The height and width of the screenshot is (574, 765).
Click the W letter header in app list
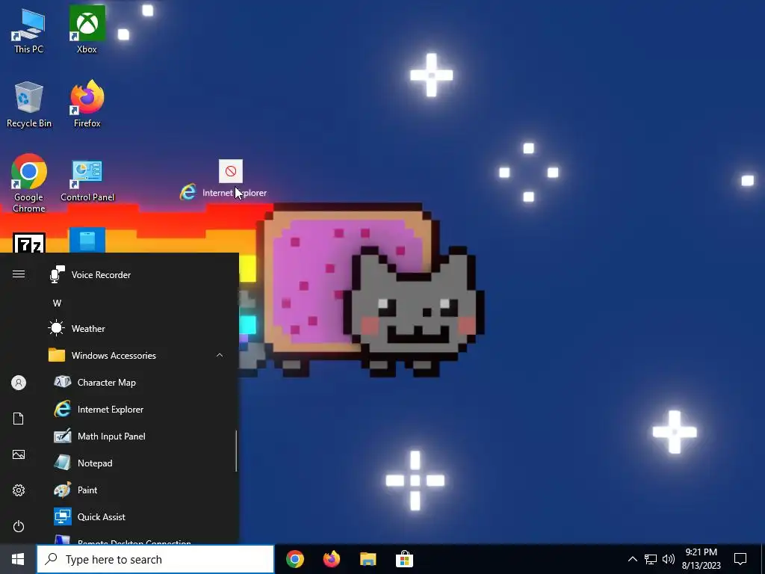(x=57, y=303)
